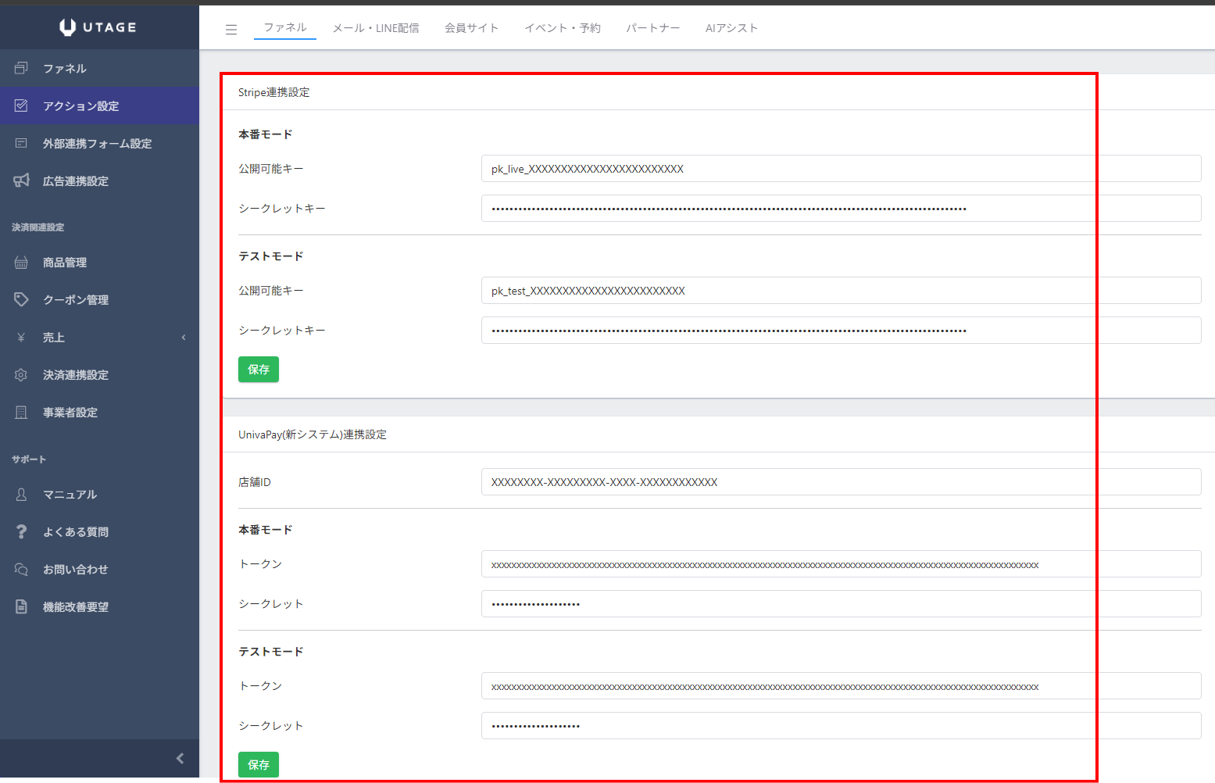Click UnivaPay テストモード トークン field
Screen dimensions: 1215x783
pyautogui.click(x=841, y=686)
